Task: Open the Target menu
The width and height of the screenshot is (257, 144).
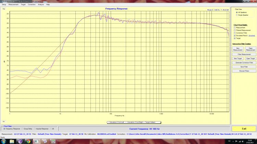Action: point(23,4)
